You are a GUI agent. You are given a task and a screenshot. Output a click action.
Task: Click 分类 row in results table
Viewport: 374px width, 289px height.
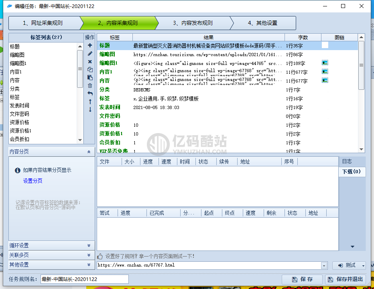(227, 89)
